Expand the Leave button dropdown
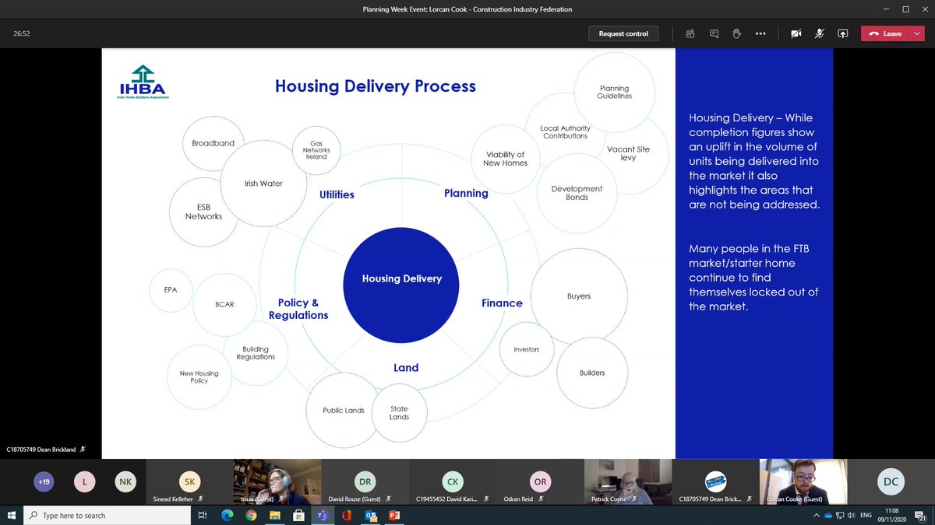Screen dimensions: 935x525 tap(916, 33)
